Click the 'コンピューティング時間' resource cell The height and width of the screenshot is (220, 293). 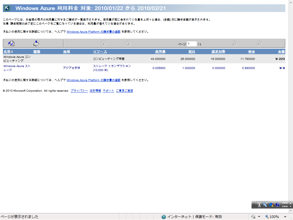pos(109,59)
